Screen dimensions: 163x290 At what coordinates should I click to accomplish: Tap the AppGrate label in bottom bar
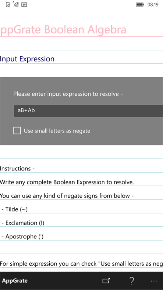[x=15, y=280]
